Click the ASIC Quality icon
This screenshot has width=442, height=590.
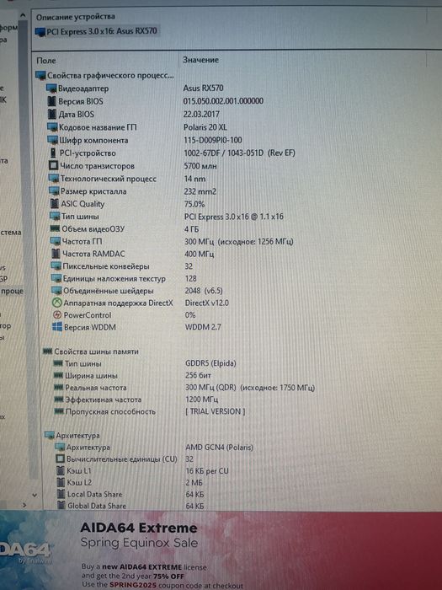[x=55, y=204]
